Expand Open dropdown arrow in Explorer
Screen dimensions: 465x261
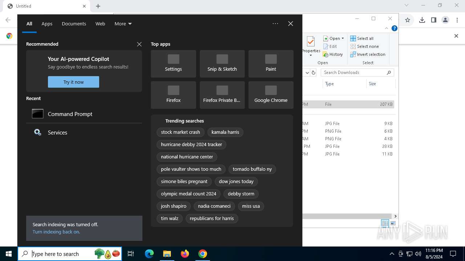pyautogui.click(x=343, y=38)
